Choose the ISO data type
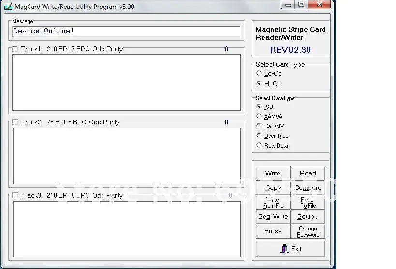This screenshot has width=396, height=269. click(x=259, y=106)
